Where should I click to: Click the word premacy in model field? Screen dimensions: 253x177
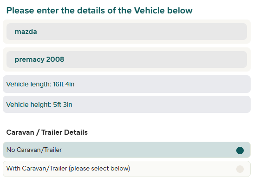coord(30,60)
